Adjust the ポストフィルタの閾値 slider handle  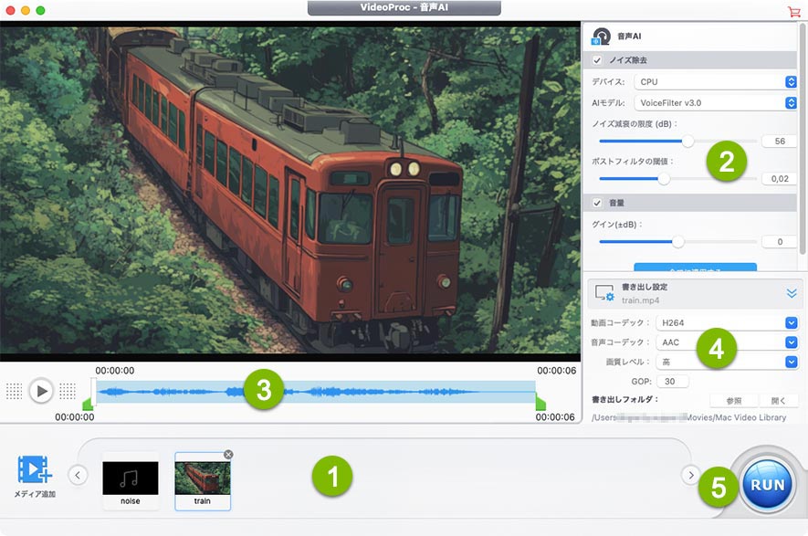(x=664, y=179)
